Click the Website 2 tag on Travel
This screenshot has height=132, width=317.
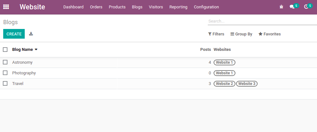[225, 84]
